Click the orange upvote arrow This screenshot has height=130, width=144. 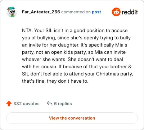click(x=9, y=104)
